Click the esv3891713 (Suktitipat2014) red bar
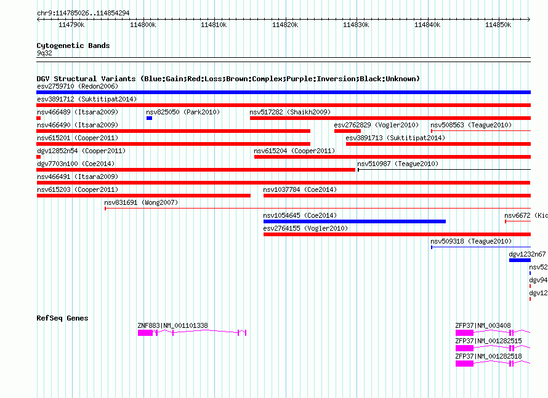The width and height of the screenshot is (548, 398). pos(438,144)
